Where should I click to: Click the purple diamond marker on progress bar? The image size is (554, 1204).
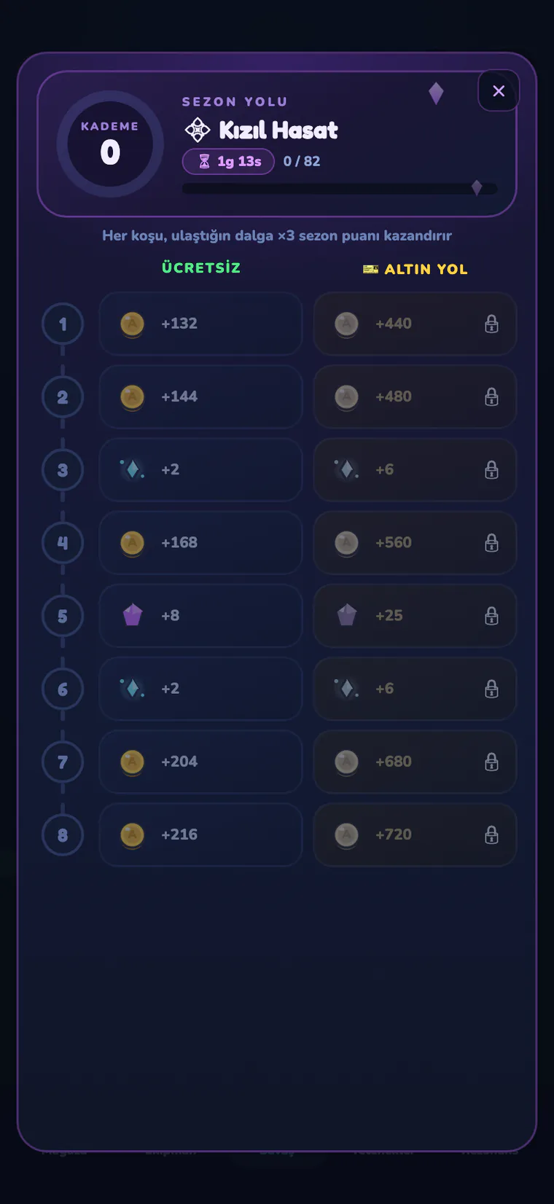pos(477,188)
